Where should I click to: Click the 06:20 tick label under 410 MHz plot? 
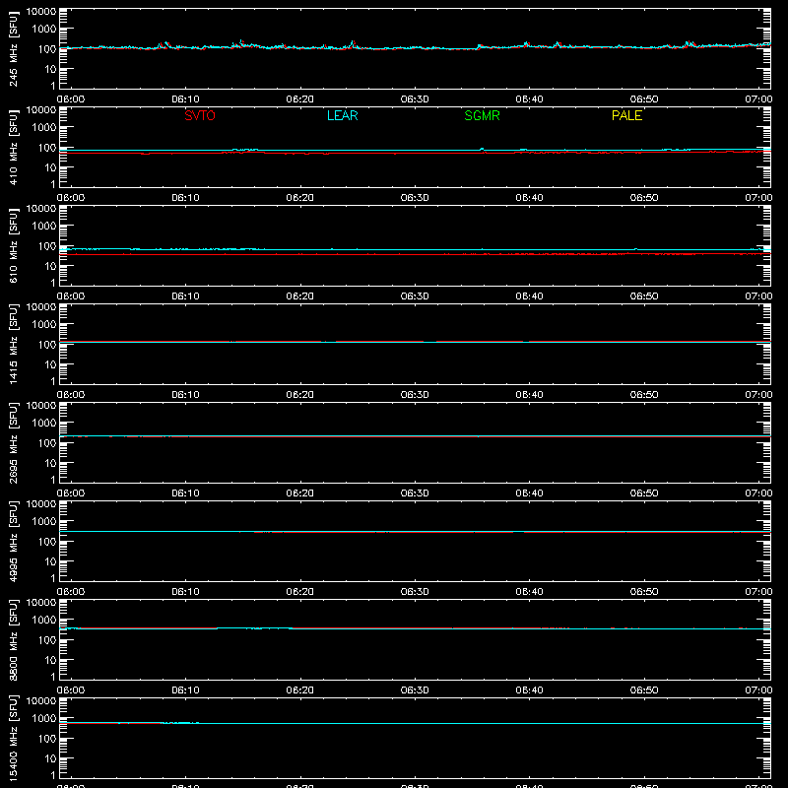coord(300,198)
